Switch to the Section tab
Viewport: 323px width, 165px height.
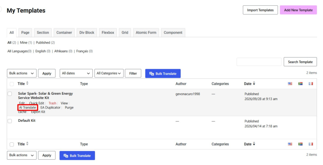click(x=43, y=33)
